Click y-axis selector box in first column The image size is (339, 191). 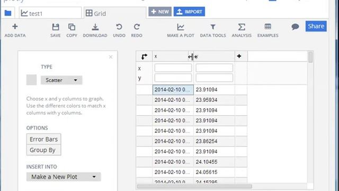point(173,78)
